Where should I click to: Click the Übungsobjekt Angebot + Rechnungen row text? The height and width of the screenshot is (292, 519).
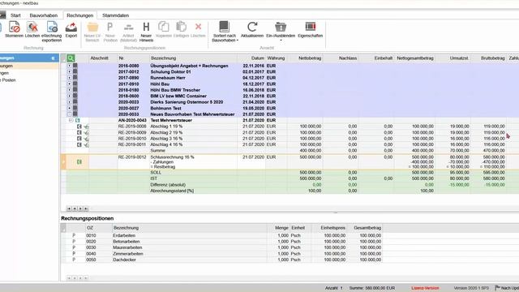[189, 66]
